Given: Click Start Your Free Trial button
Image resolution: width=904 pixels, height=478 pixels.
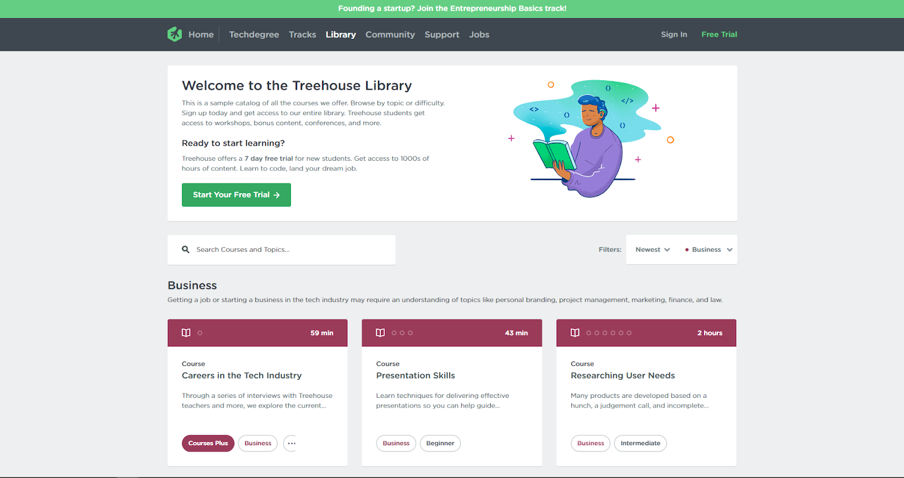Looking at the screenshot, I should (236, 195).
